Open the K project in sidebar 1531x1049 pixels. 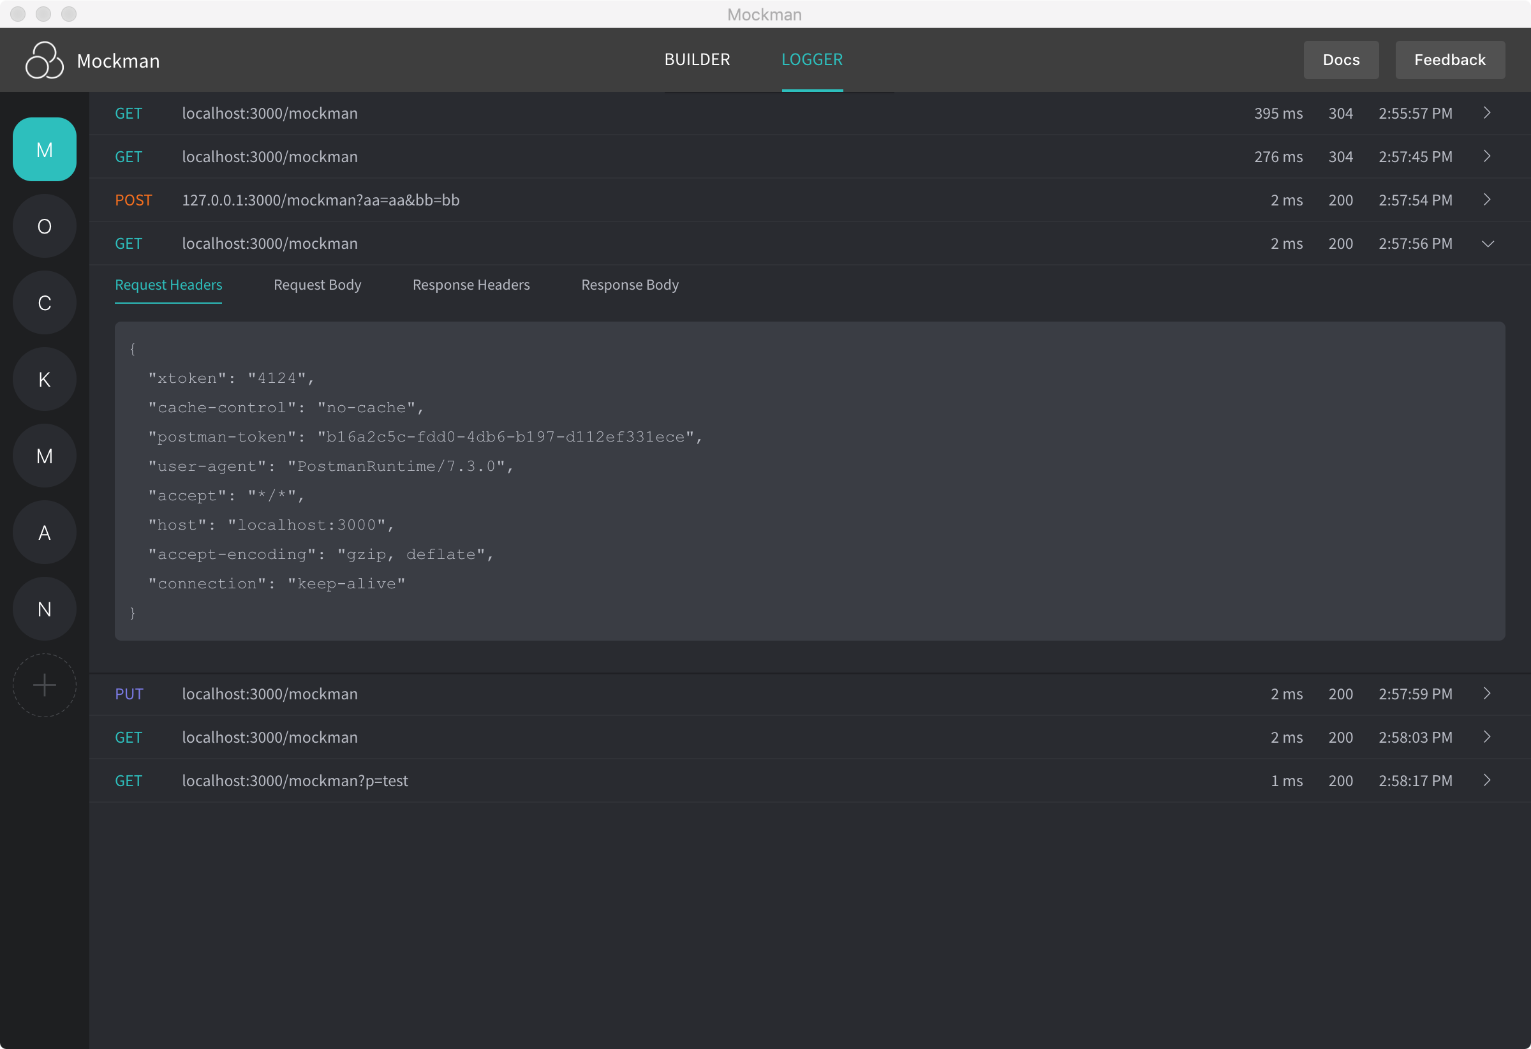[44, 379]
